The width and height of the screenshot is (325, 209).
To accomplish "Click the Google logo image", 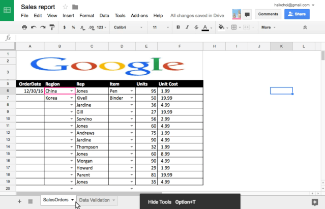I will tap(107, 66).
